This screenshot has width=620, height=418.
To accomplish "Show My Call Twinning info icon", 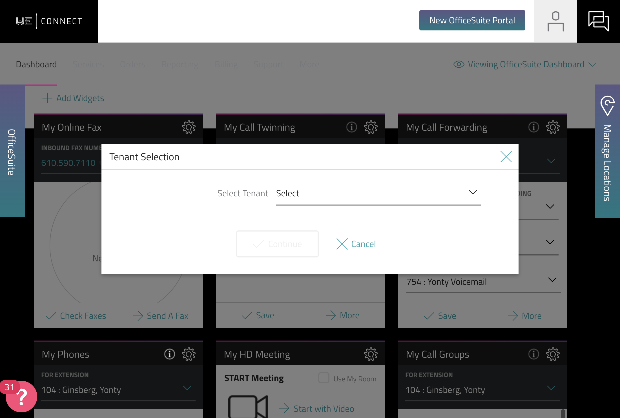I will 352,127.
